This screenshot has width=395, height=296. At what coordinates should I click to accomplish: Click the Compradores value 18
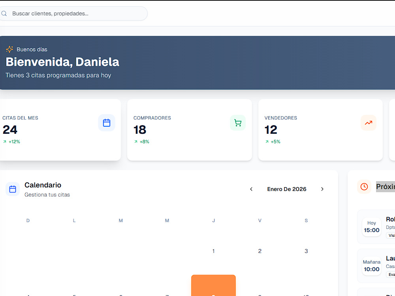coord(140,130)
